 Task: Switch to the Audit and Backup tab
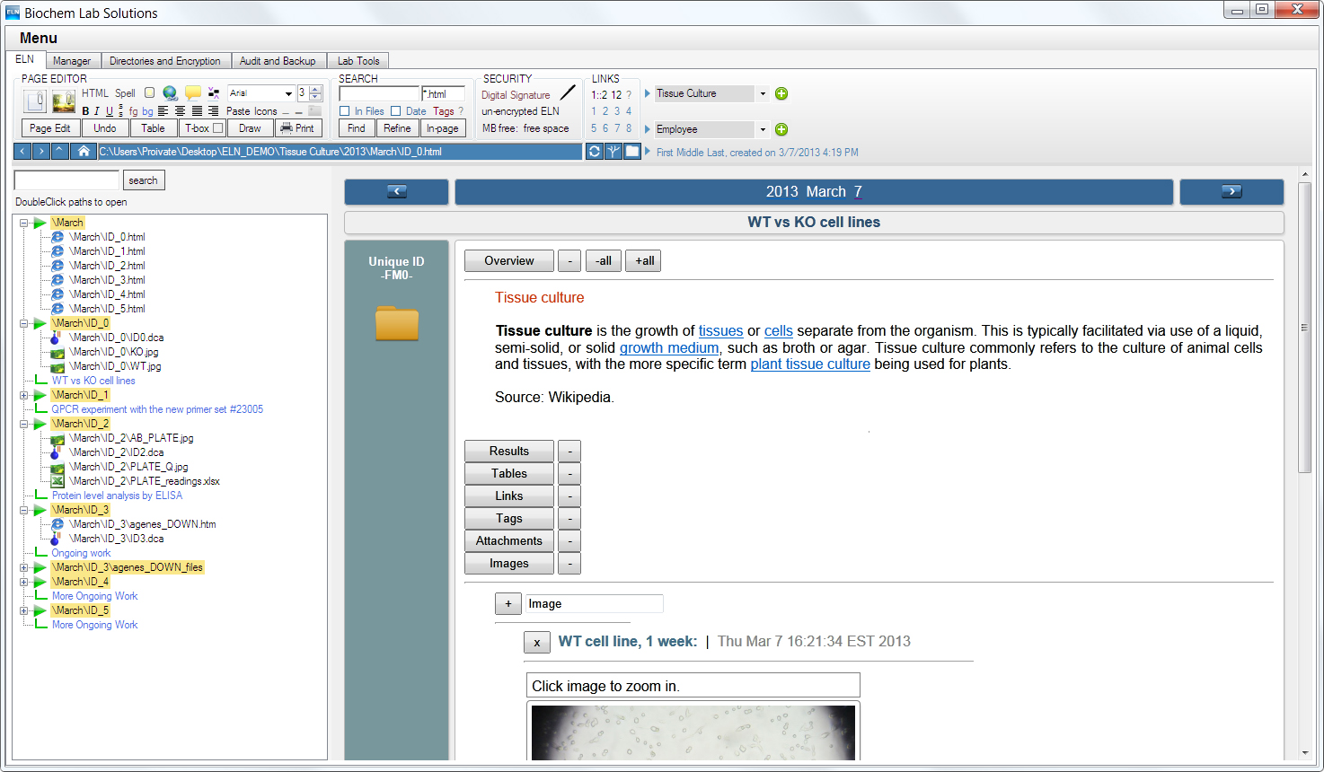pyautogui.click(x=278, y=61)
